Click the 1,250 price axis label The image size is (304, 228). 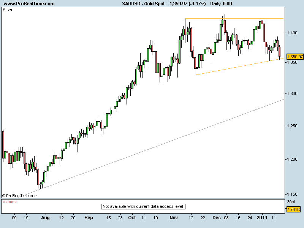(x=292, y=126)
